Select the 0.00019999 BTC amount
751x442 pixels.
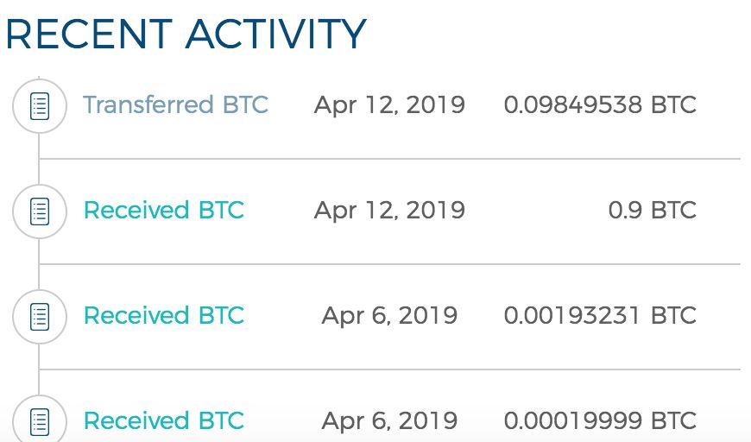pyautogui.click(x=600, y=421)
